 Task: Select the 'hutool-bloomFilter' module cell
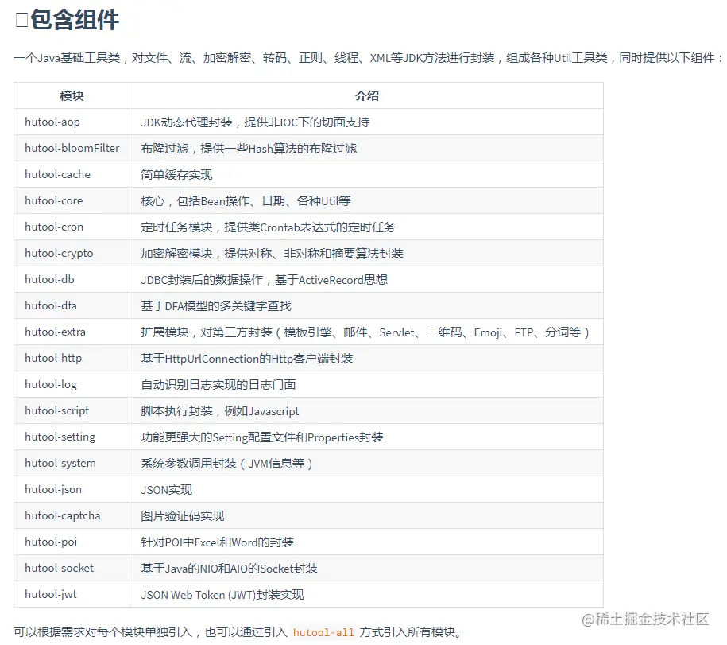click(x=72, y=148)
